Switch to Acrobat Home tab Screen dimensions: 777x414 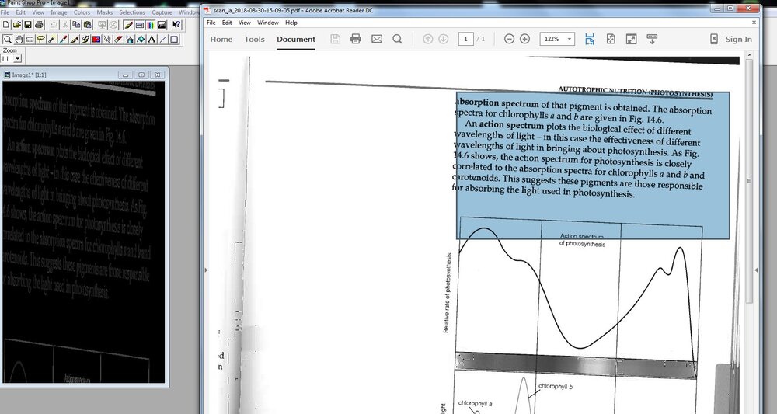221,39
